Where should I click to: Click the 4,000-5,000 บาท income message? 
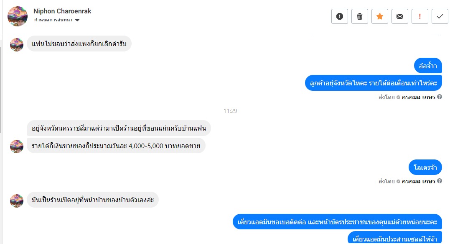click(x=116, y=146)
